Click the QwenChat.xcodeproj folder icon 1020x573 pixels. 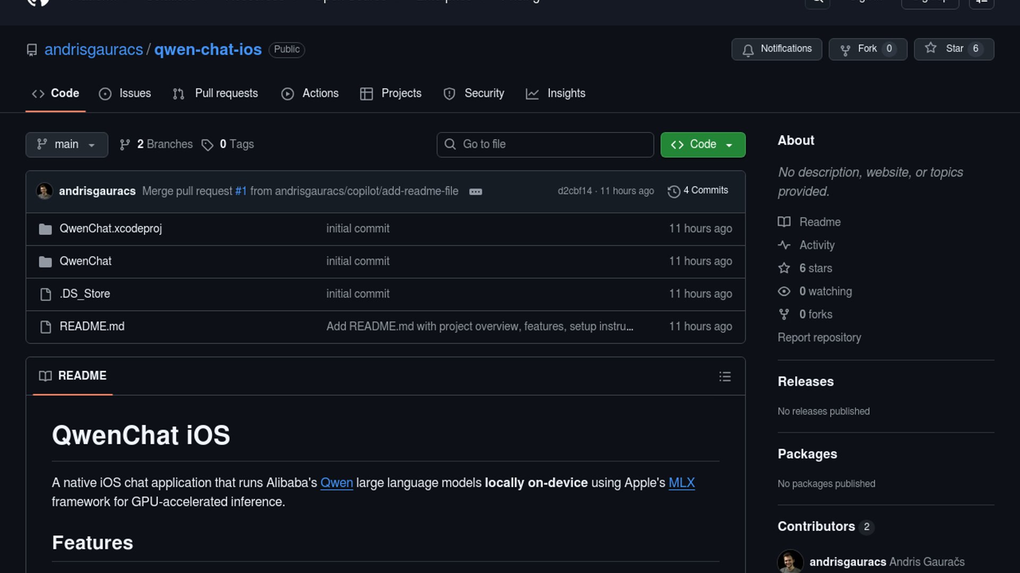[45, 229]
